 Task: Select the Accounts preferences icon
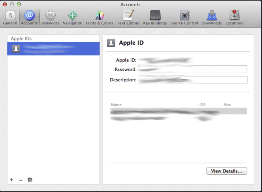point(29,18)
